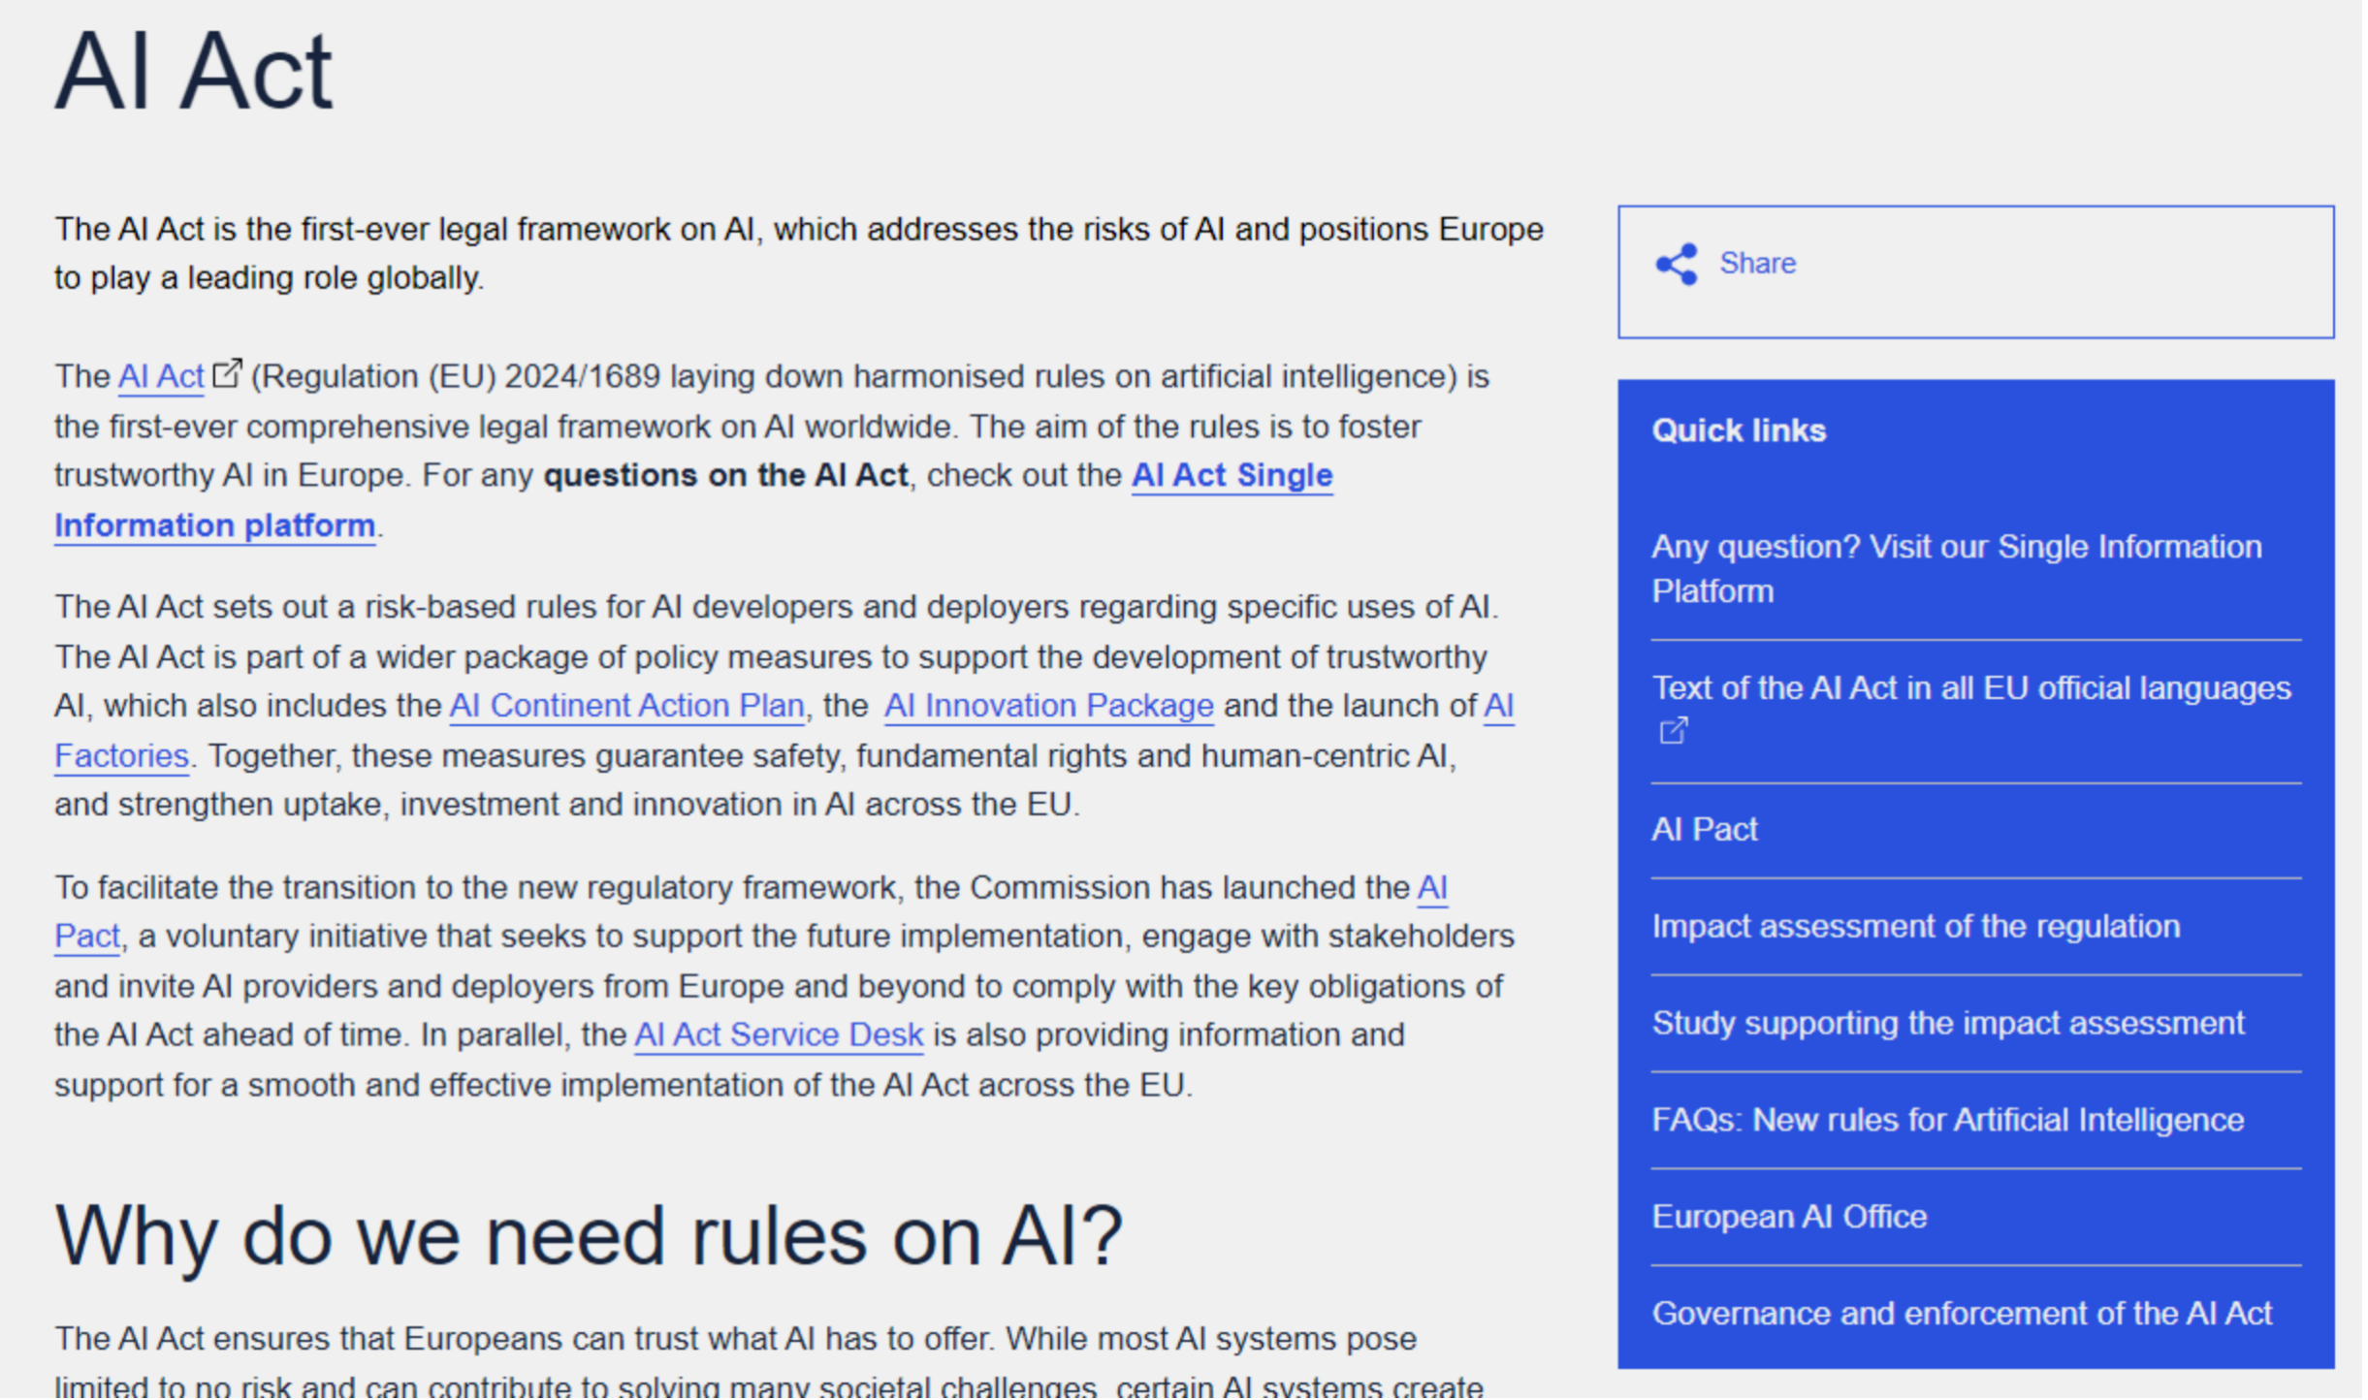The width and height of the screenshot is (2368, 1400).
Task: Select AI Pact in Quick links
Action: tap(1704, 830)
